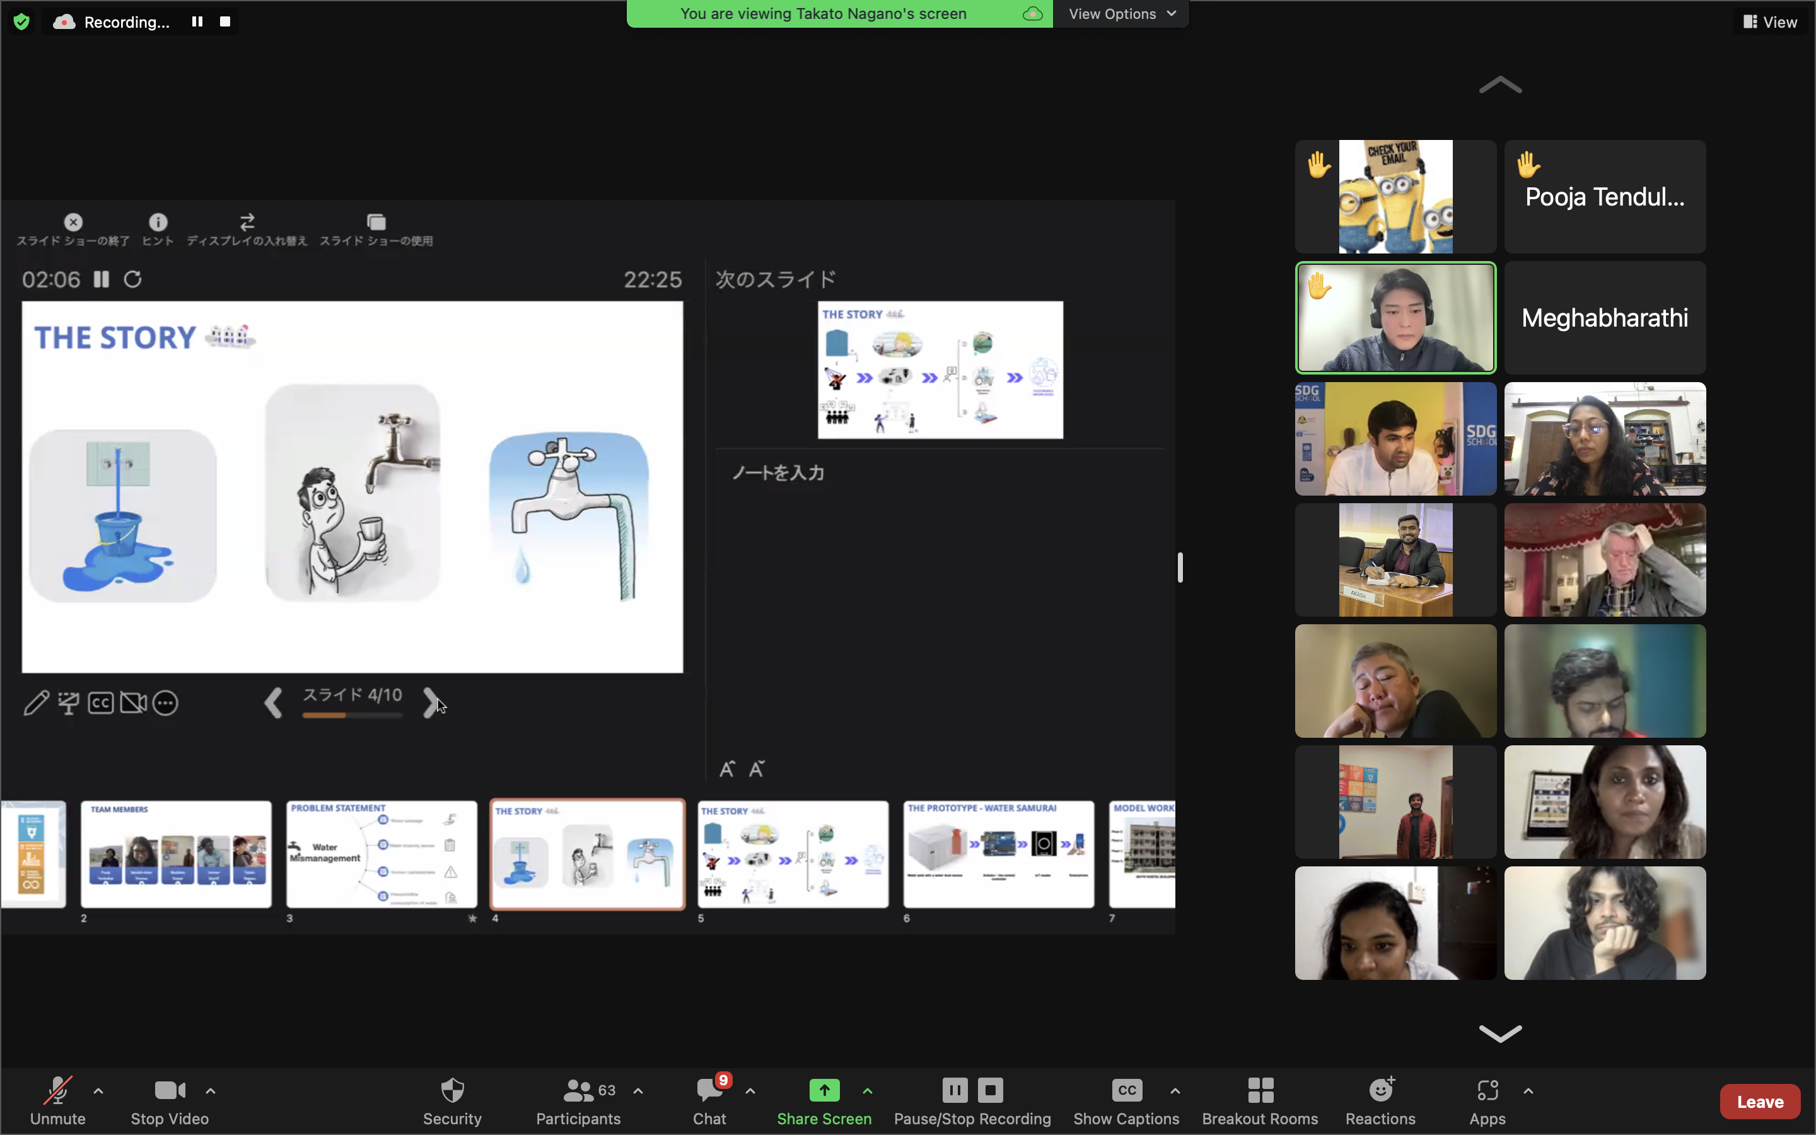The height and width of the screenshot is (1135, 1816).
Task: Expand audio options arrow beside Unmute
Action: pos(98,1091)
